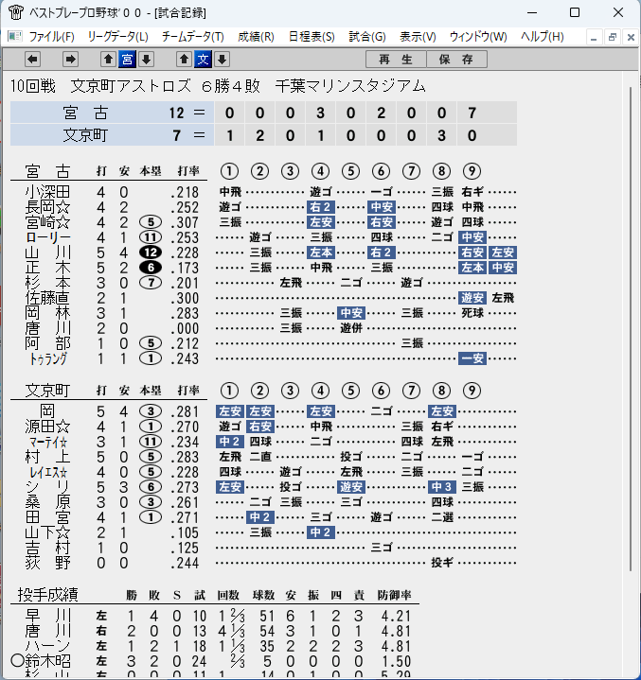Viewport: 641px width, 680px height.
Task: Click the 左本 home run result for 山川
Action: tap(321, 253)
